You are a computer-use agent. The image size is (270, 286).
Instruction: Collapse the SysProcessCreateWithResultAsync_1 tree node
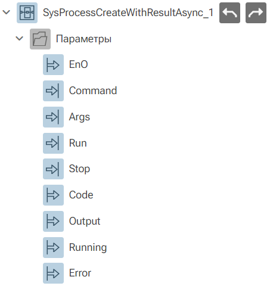pyautogui.click(x=7, y=13)
